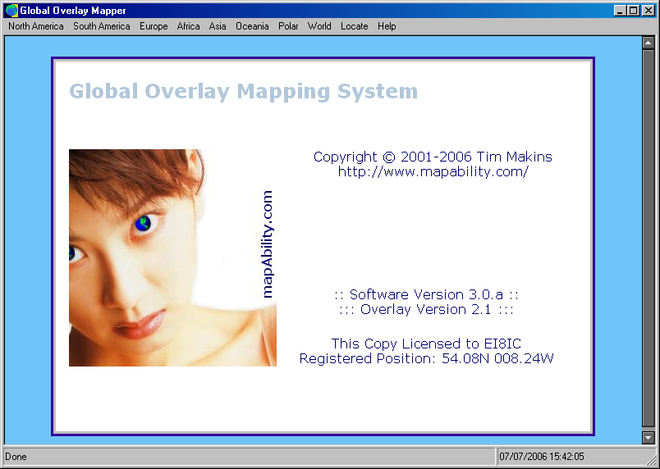Open the Polar menu
The height and width of the screenshot is (469, 660).
pyautogui.click(x=288, y=26)
